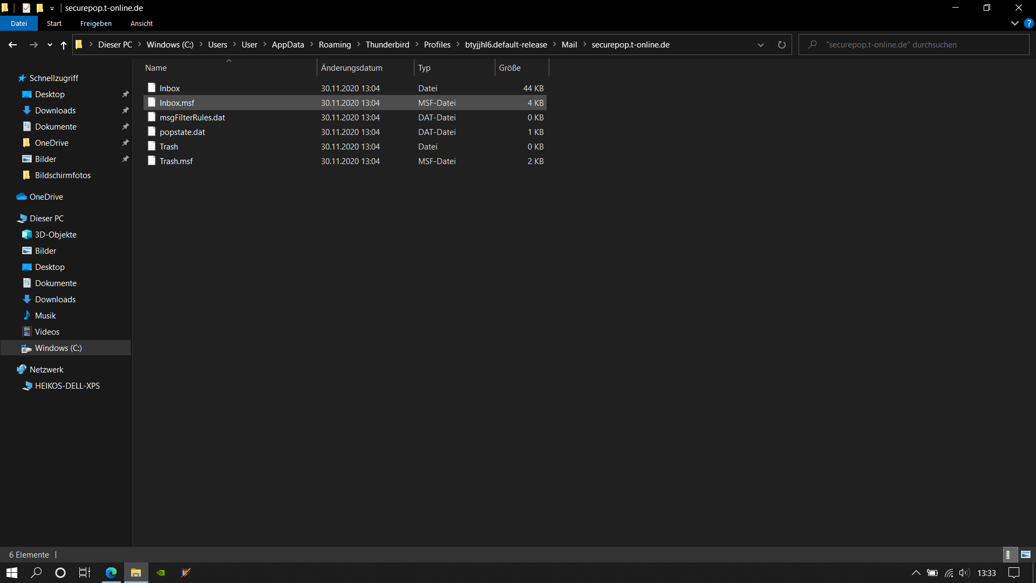This screenshot has width=1036, height=583.
Task: Select the popstate.dat file
Action: coord(182,132)
